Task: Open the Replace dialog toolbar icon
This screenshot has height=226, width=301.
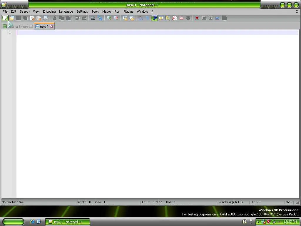Action: pyautogui.click(x=100, y=18)
